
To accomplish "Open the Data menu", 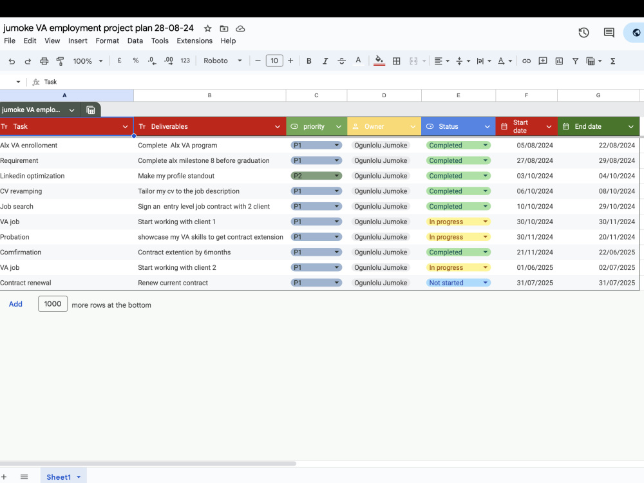I will (135, 41).
